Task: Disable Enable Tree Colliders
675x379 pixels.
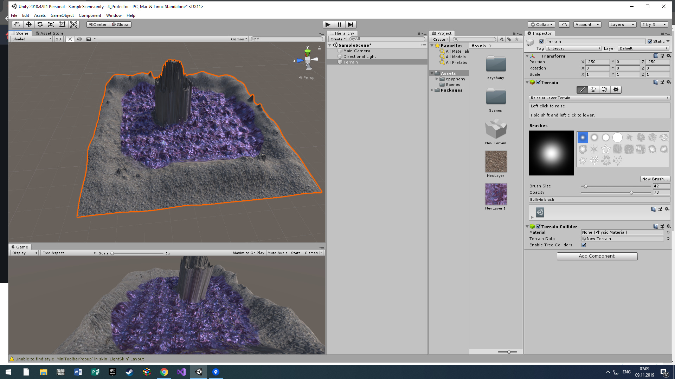Action: coord(584,245)
